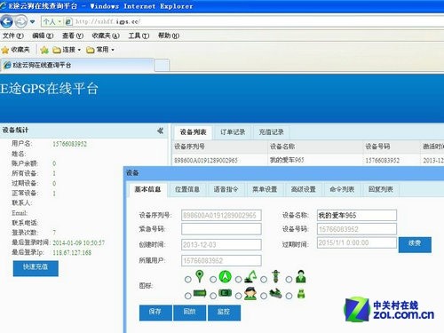Switch to the 订单记录 tab
This screenshot has height=333, width=444.
(x=233, y=132)
